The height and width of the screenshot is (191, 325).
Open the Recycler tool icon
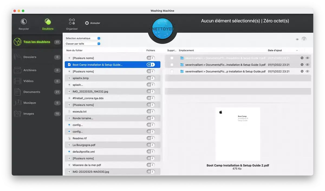click(24, 22)
